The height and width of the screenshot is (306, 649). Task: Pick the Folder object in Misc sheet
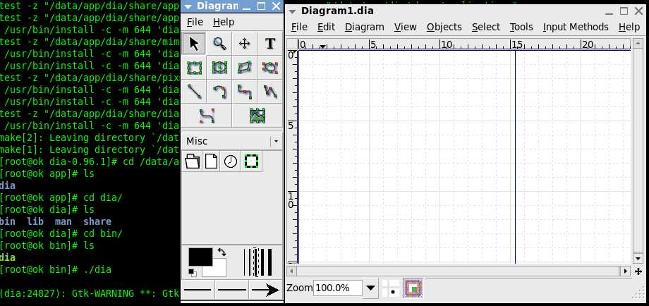(x=192, y=161)
